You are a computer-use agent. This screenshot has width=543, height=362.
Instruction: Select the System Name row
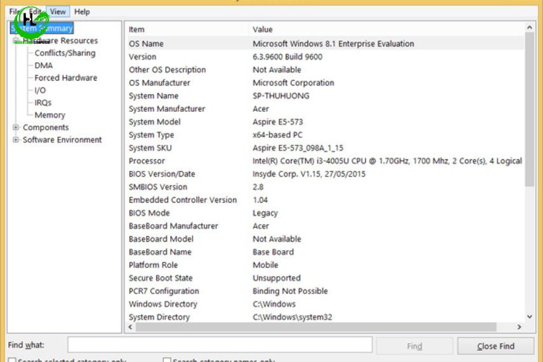point(325,96)
